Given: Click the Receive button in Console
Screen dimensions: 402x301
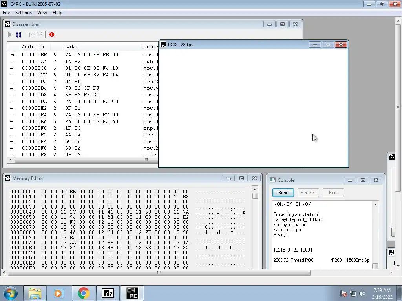Looking at the screenshot, I should [x=308, y=193].
